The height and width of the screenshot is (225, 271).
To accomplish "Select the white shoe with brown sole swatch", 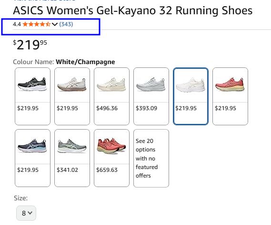I will pyautogui.click(x=72, y=96).
